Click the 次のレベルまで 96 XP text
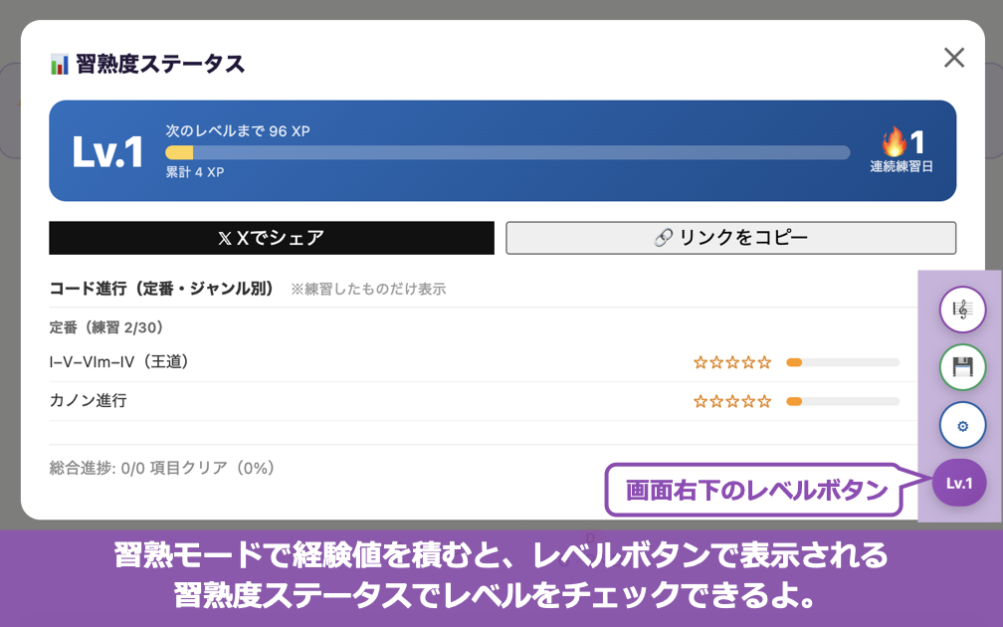The image size is (1003, 627). [x=237, y=131]
